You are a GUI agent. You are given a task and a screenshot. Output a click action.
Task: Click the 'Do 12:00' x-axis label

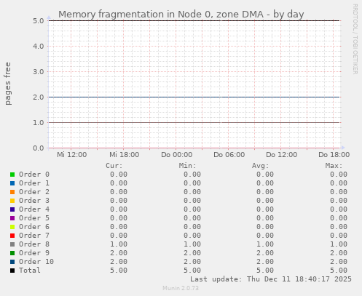point(282,155)
